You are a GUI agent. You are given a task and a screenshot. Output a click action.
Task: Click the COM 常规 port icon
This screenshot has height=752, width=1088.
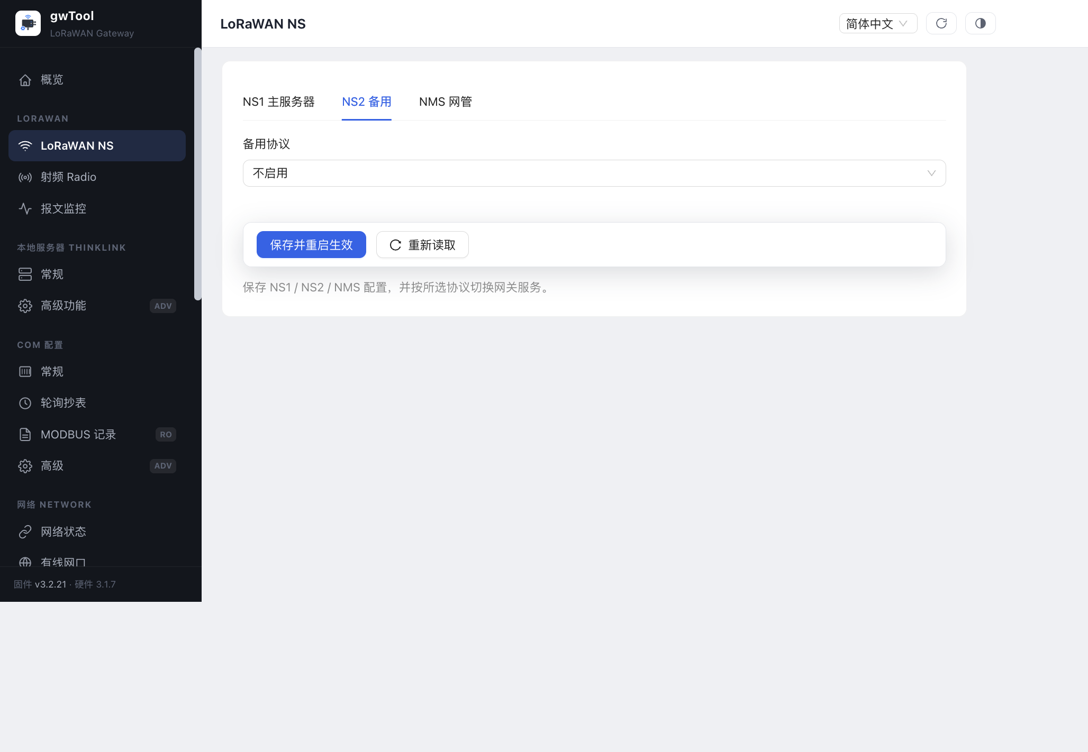pos(25,372)
